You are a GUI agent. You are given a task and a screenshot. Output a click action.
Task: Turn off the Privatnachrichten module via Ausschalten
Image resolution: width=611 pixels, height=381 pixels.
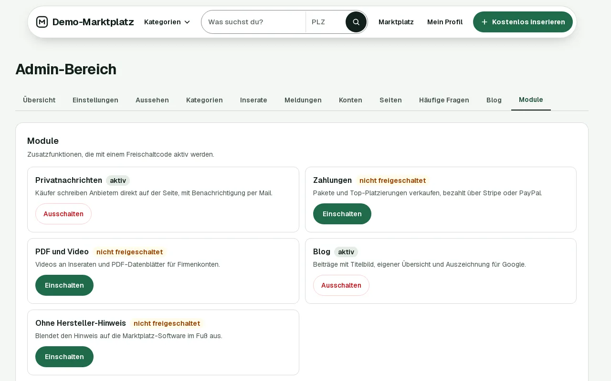(x=63, y=214)
